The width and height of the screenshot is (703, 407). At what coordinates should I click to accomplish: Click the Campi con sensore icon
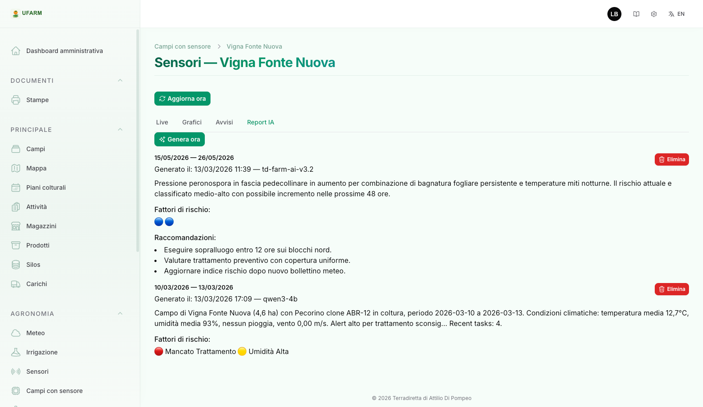click(16, 391)
